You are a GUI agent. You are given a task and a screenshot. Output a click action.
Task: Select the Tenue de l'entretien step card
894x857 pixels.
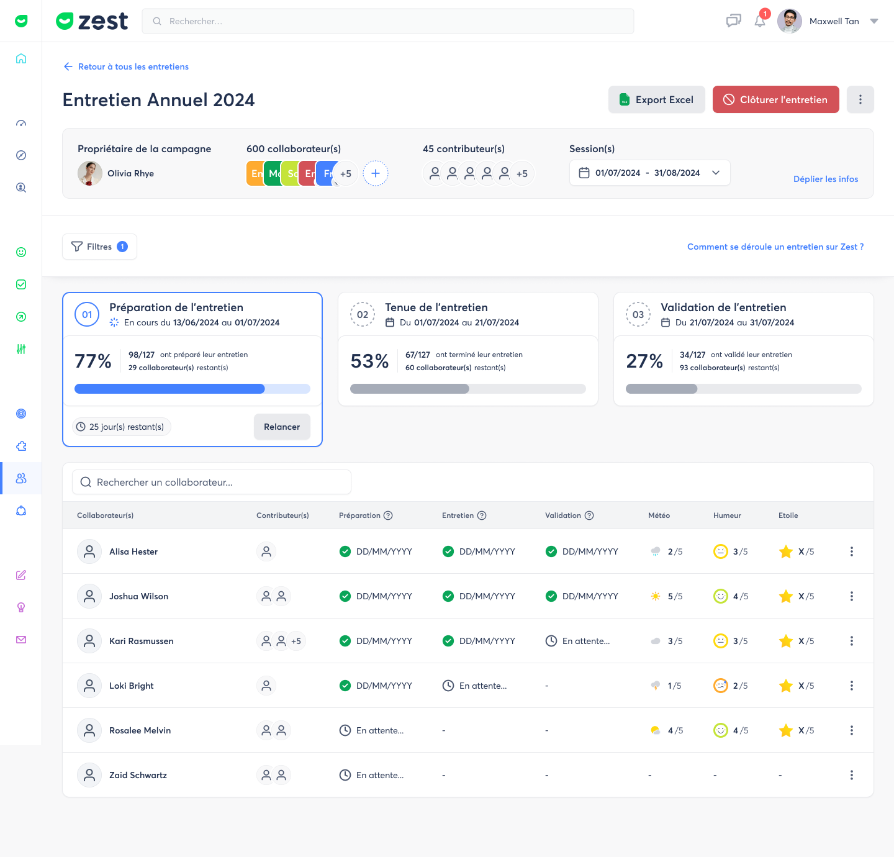click(467, 348)
